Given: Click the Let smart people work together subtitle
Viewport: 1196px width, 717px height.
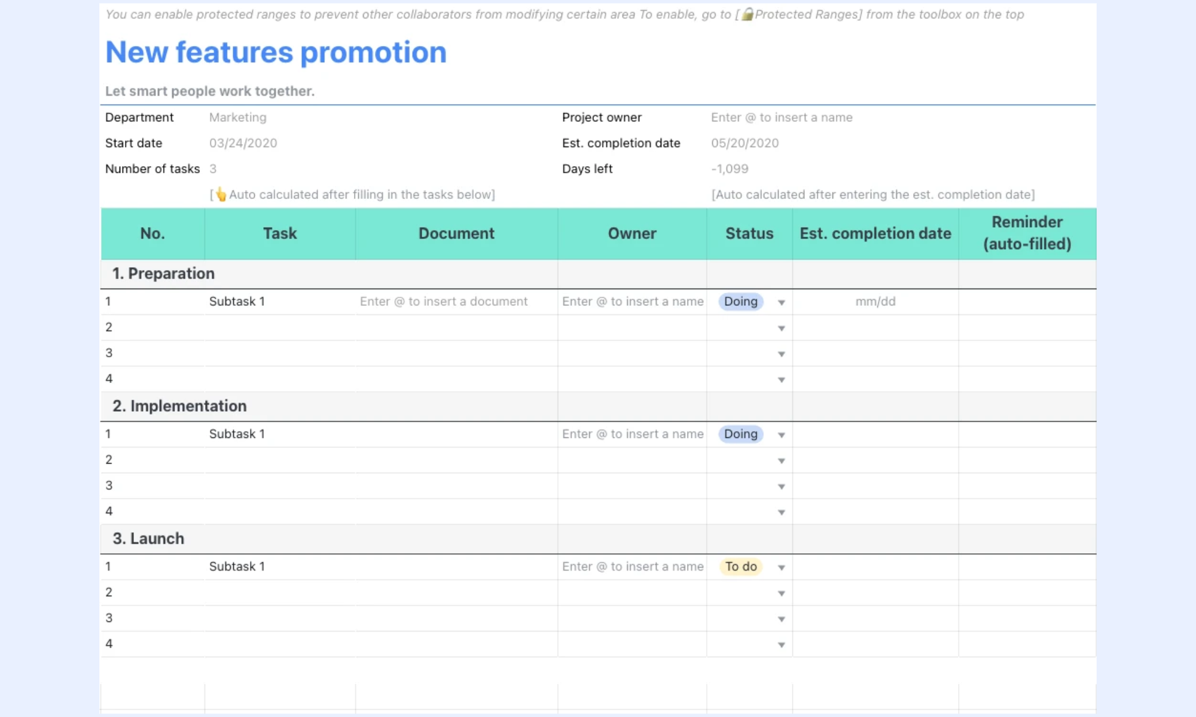Looking at the screenshot, I should click(210, 91).
